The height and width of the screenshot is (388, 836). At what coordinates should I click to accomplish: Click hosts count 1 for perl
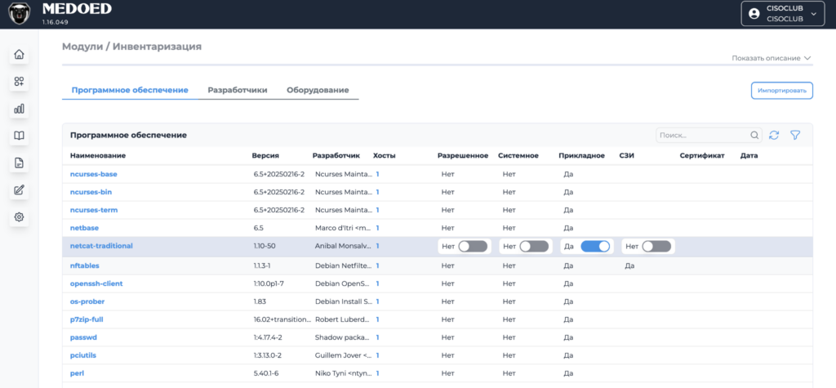(x=377, y=373)
